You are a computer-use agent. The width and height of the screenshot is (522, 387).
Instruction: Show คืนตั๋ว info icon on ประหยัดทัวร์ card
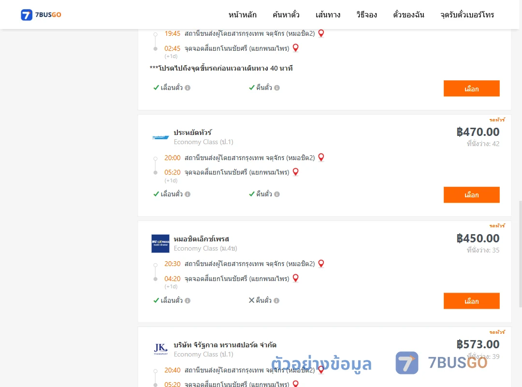(x=277, y=194)
